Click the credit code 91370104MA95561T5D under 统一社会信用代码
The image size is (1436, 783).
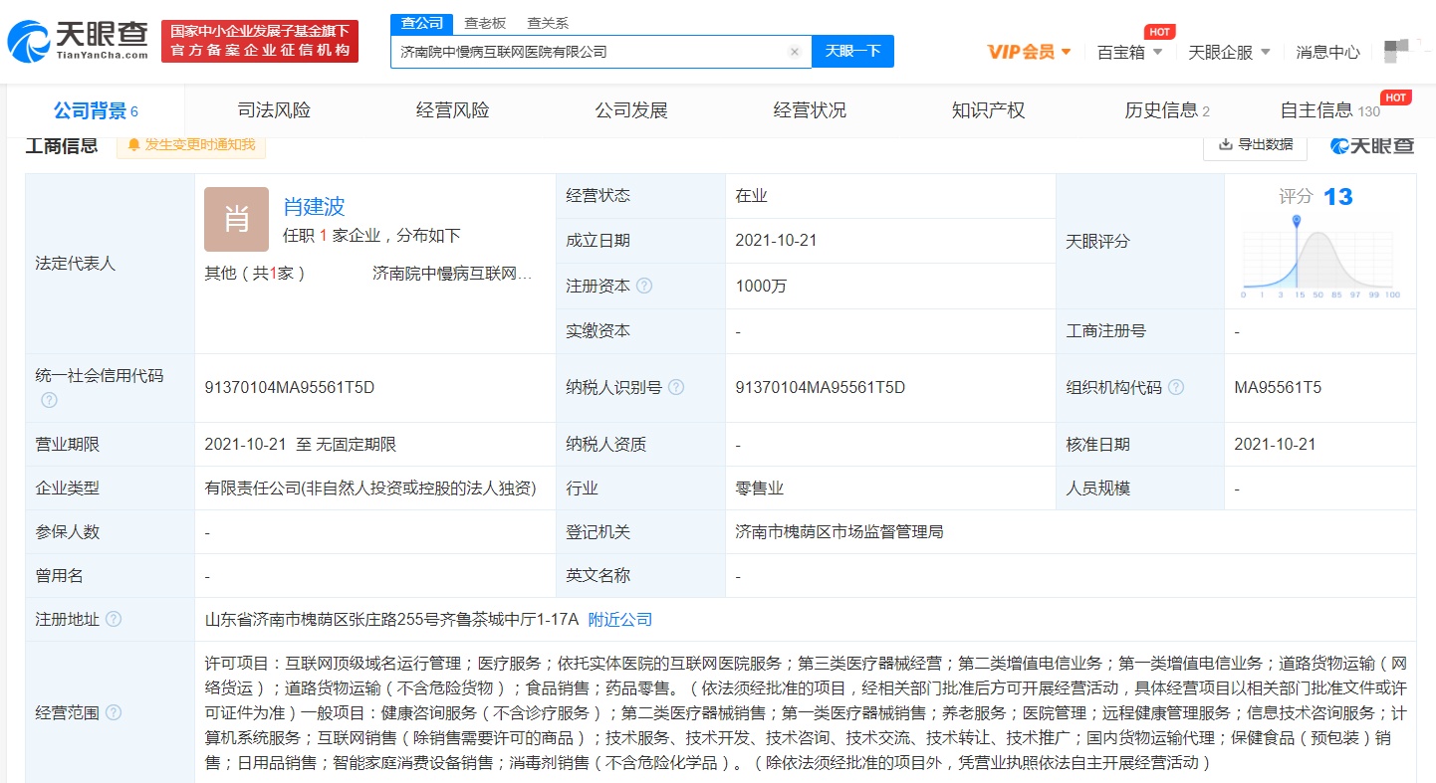(290, 387)
